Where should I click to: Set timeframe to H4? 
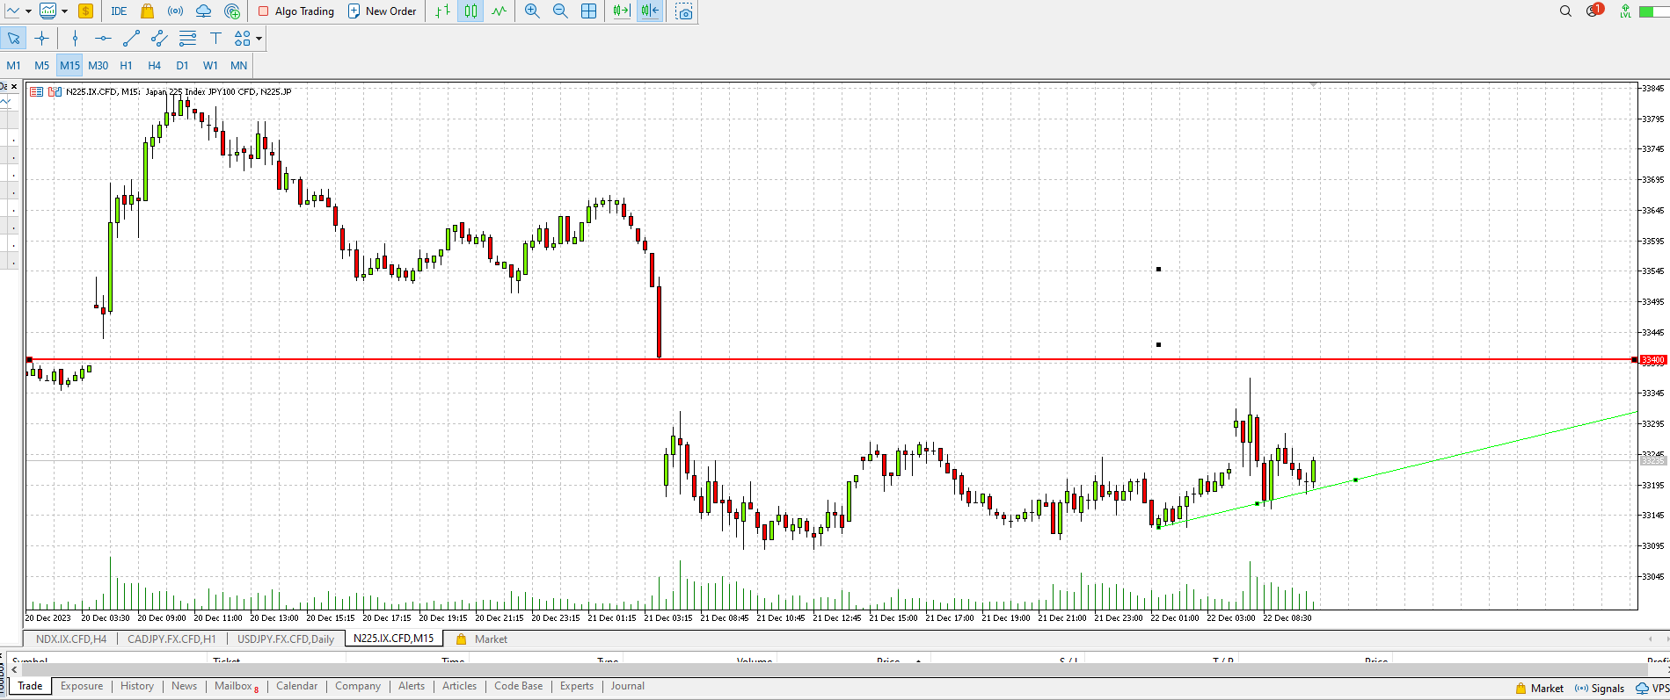(x=154, y=66)
